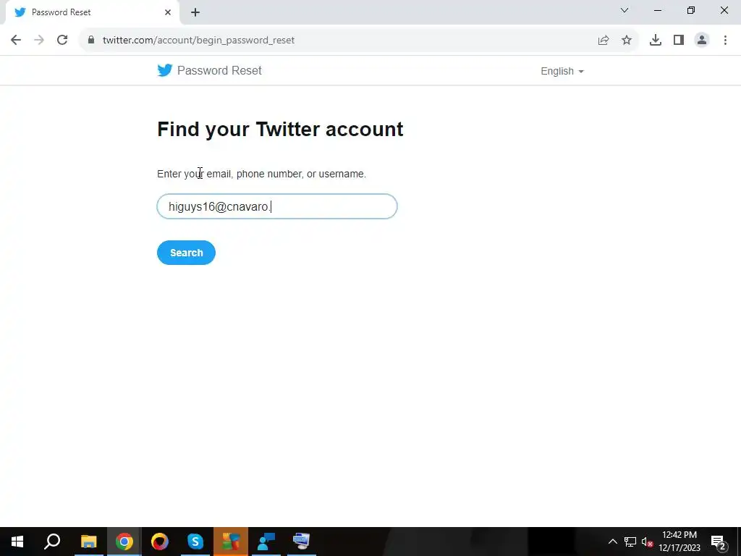Click the blue Search button

186,253
